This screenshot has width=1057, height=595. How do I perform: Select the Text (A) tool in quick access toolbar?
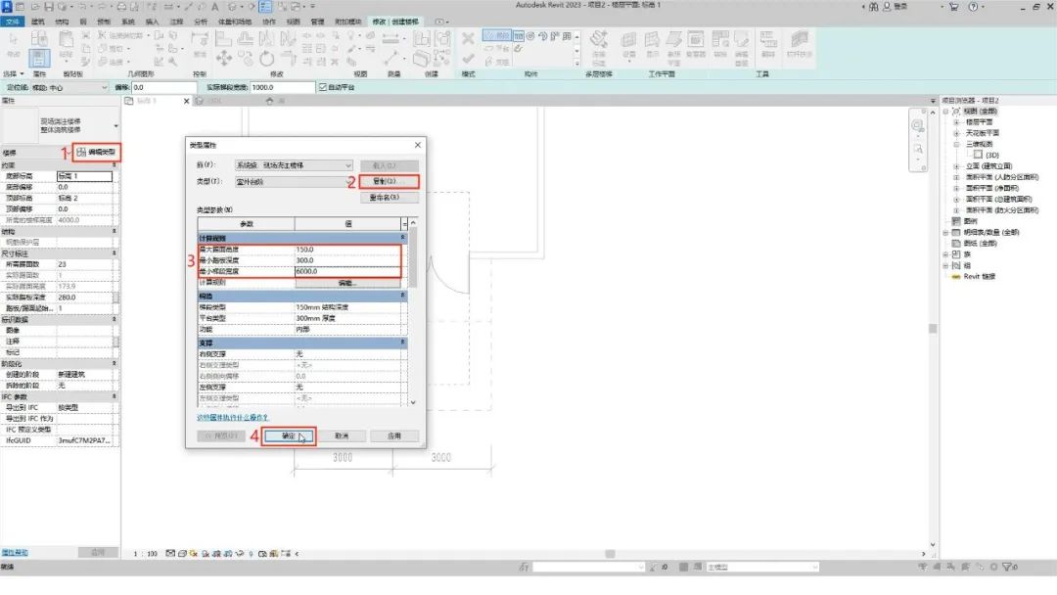215,7
